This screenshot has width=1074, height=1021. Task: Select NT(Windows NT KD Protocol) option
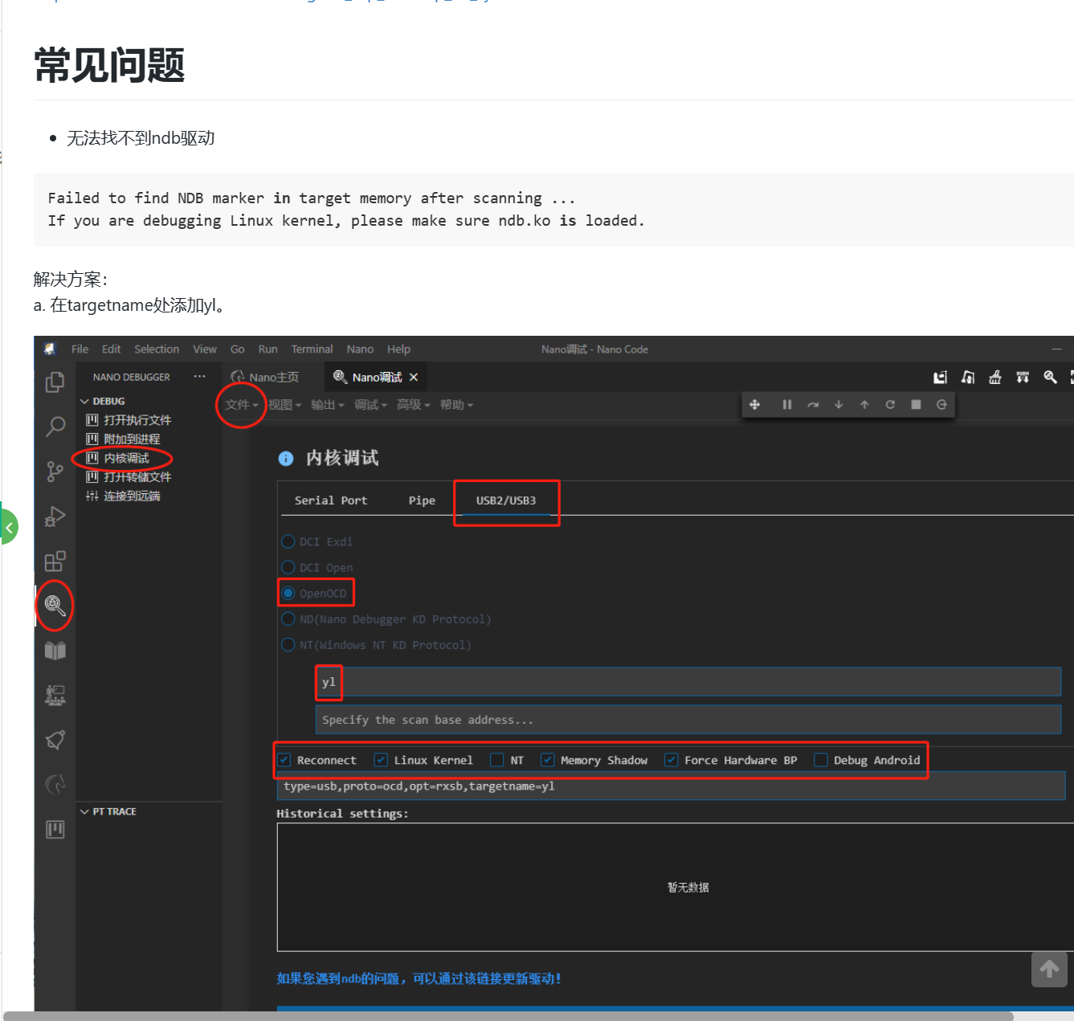[x=288, y=644]
